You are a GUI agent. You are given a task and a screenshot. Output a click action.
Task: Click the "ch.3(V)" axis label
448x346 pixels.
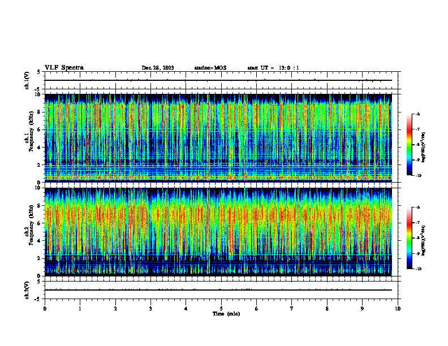(x=27, y=290)
